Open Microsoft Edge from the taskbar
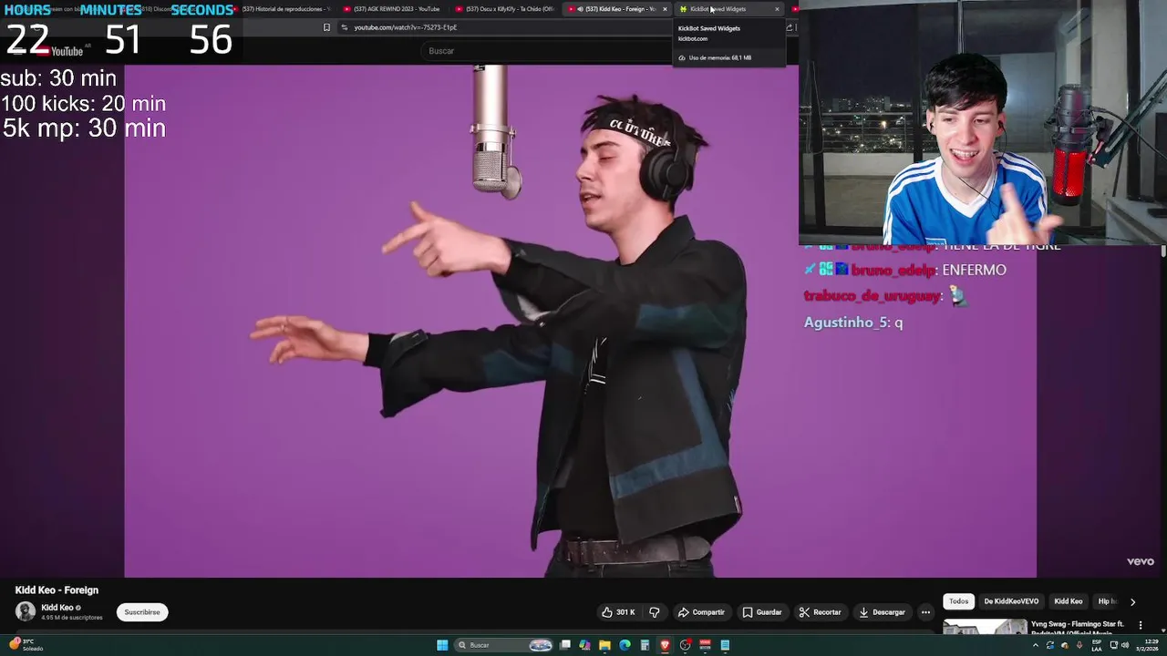The width and height of the screenshot is (1167, 656). click(x=625, y=645)
